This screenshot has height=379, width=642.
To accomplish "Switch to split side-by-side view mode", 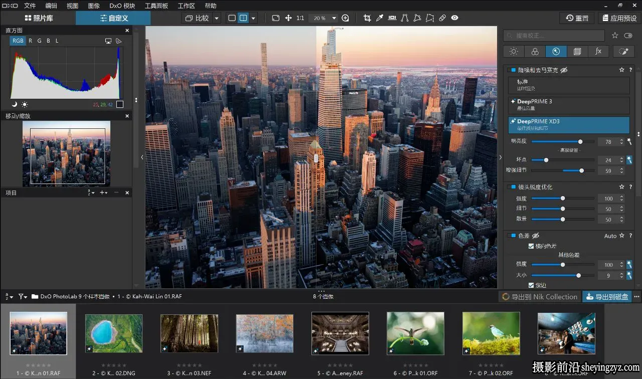I will pyautogui.click(x=243, y=18).
